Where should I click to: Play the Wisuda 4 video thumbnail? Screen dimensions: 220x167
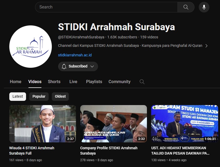coord(43,124)
